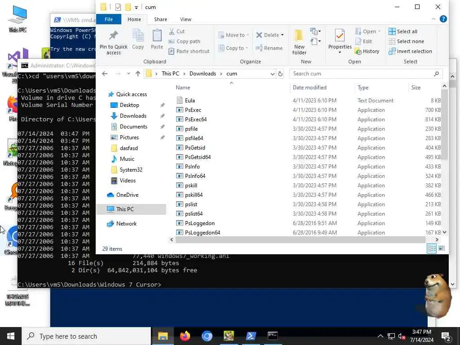Show hidden system tray icons

tap(380, 336)
